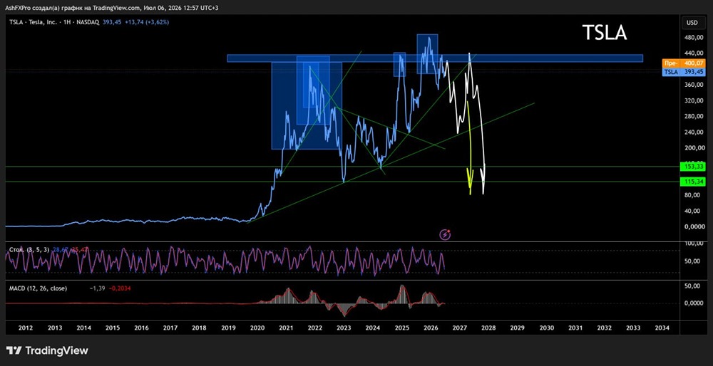This screenshot has width=713, height=366.
Task: Click the AshFXPro chart author header text
Action: click(112, 8)
